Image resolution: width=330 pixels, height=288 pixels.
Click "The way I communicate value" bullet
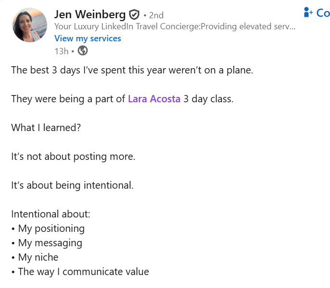[x=83, y=272]
